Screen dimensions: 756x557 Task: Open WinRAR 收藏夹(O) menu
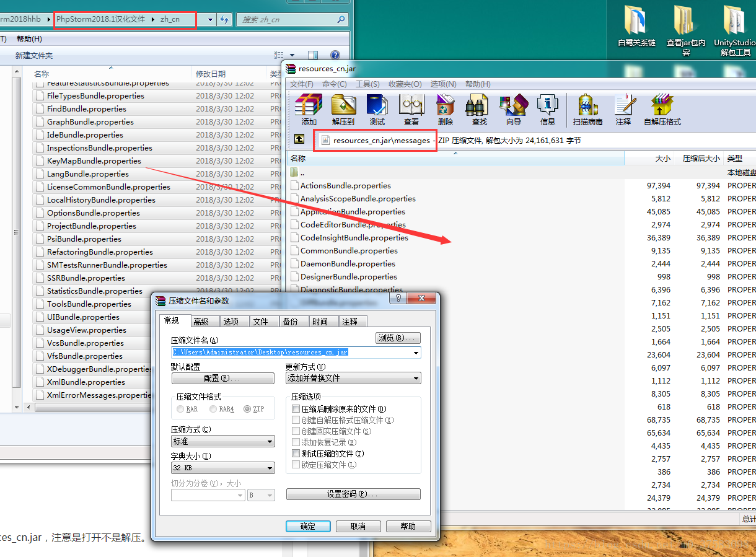point(405,84)
